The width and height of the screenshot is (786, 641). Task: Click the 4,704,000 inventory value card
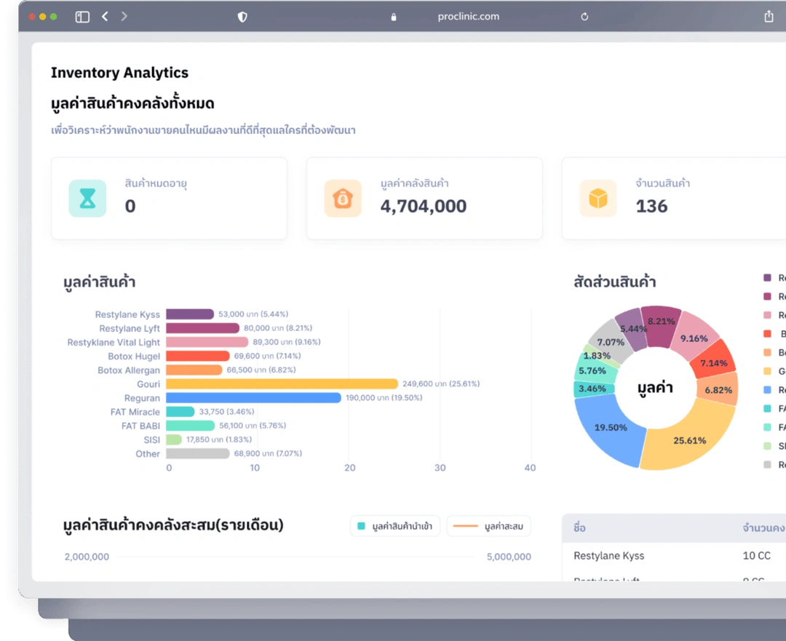pyautogui.click(x=424, y=198)
